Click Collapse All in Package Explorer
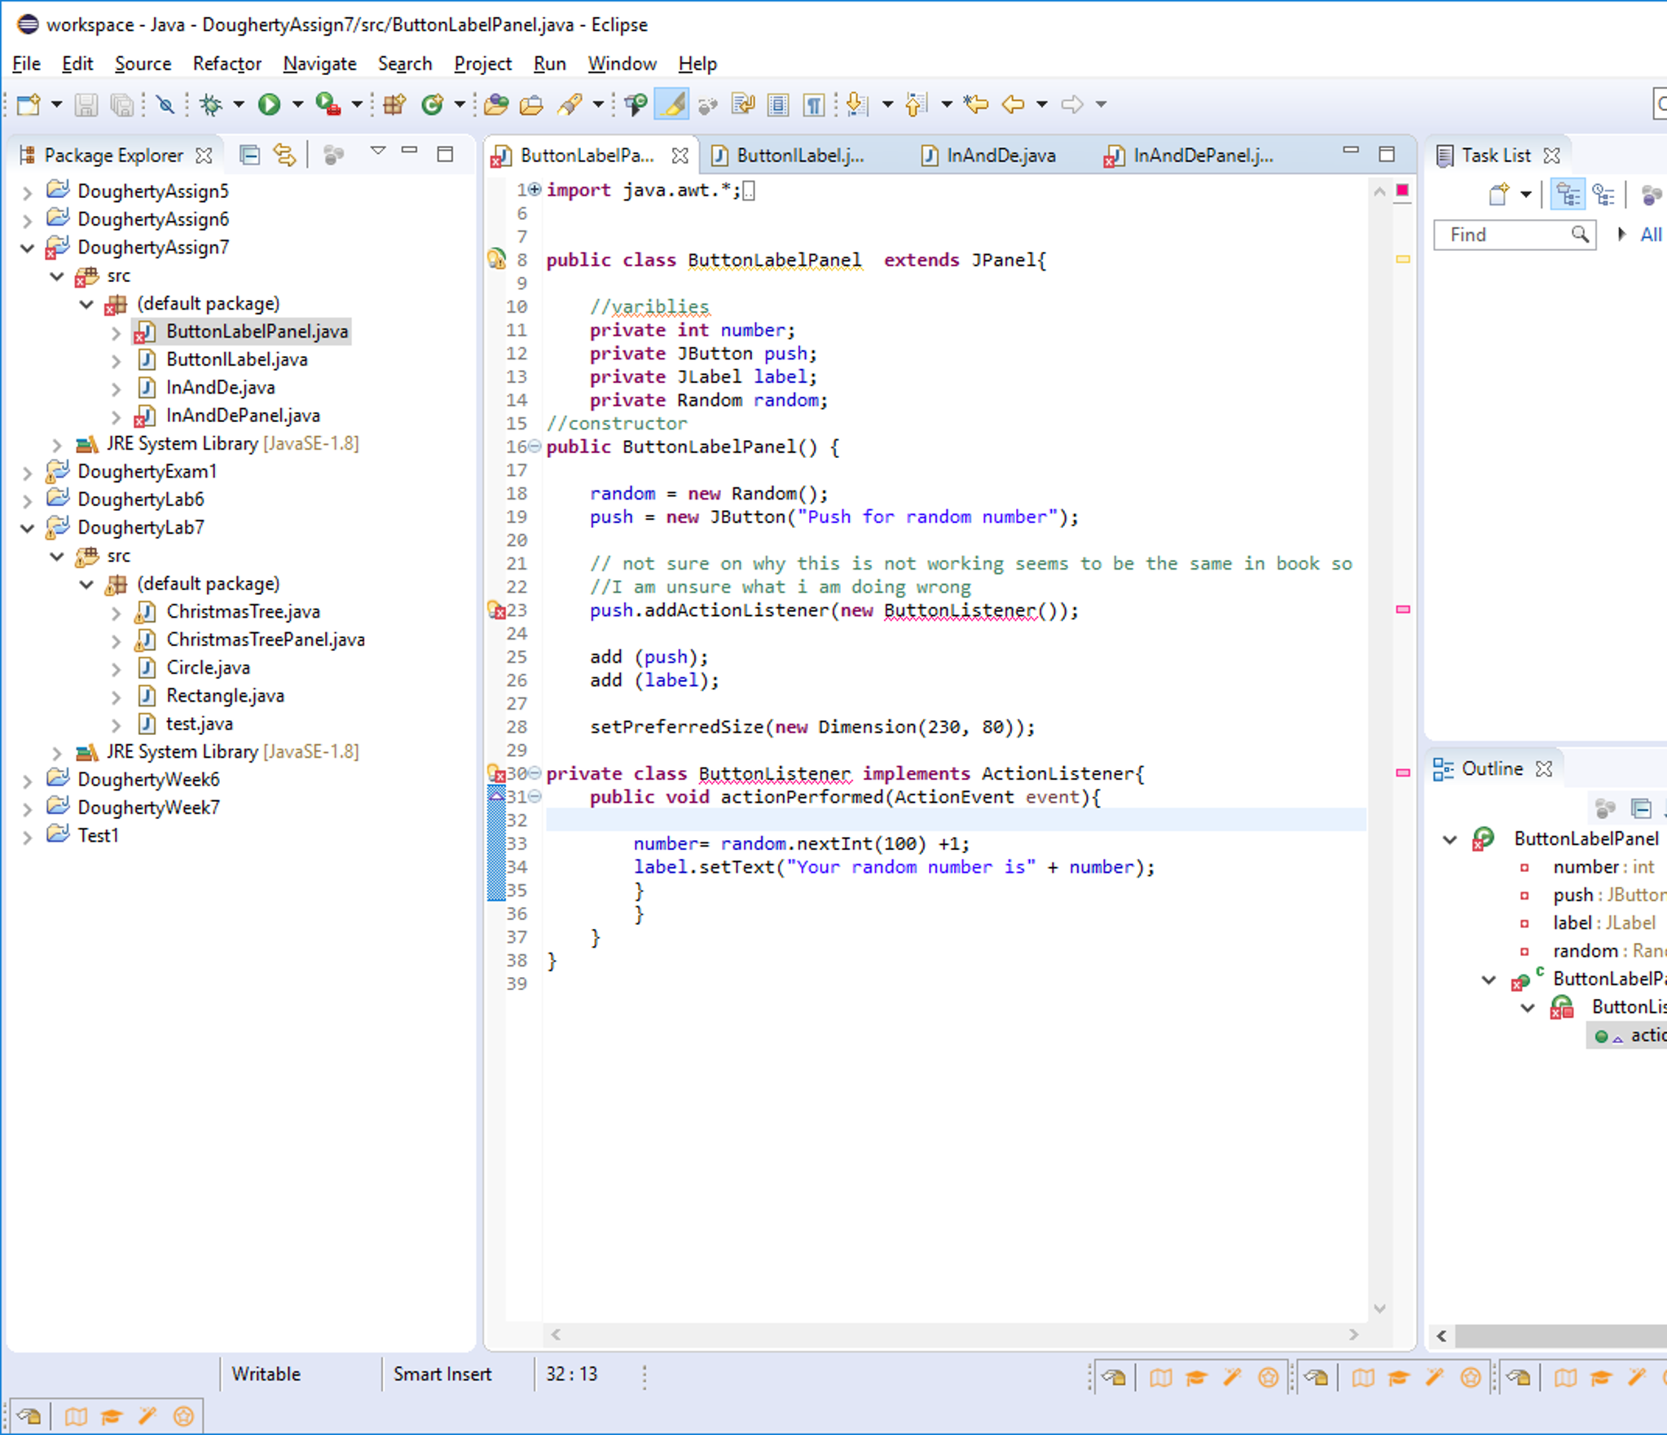This screenshot has width=1667, height=1435. (x=249, y=155)
